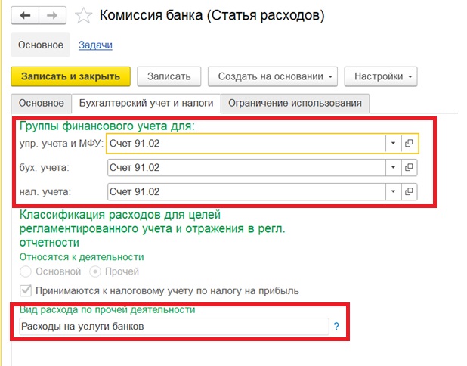Switch to Ограничение использования tab
This screenshot has height=366, width=467.
[295, 103]
